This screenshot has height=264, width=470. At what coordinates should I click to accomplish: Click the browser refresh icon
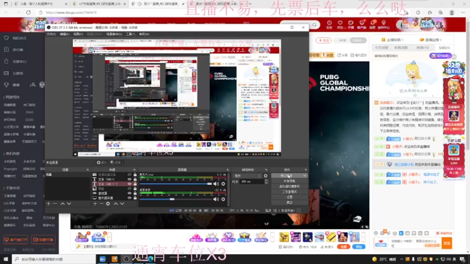(28, 12)
